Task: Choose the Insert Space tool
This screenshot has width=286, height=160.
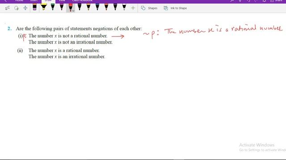Action: pos(25,8)
